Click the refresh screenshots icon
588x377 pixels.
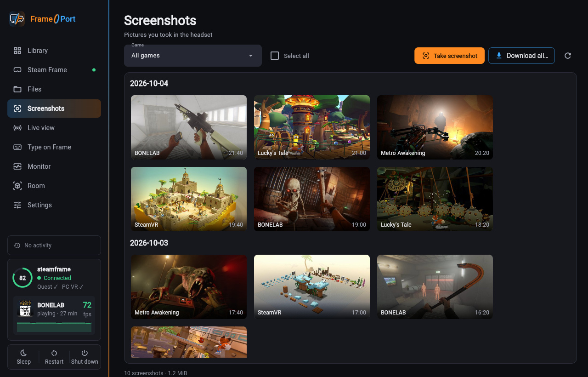[568, 56]
